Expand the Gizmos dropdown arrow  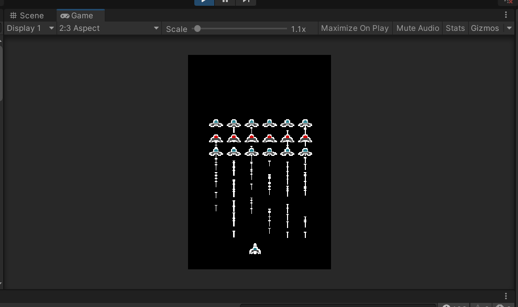pyautogui.click(x=509, y=28)
